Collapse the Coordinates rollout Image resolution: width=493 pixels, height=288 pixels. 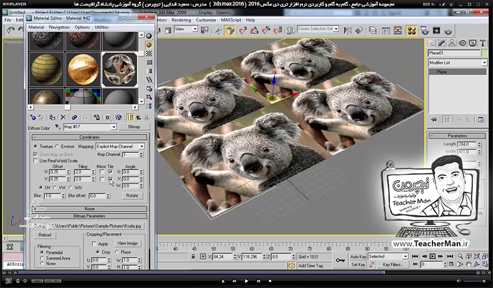point(89,138)
